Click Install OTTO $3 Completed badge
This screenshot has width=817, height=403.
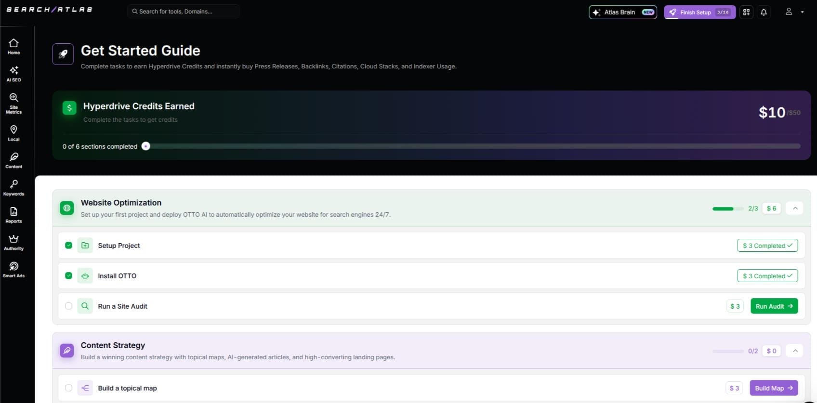click(x=767, y=276)
